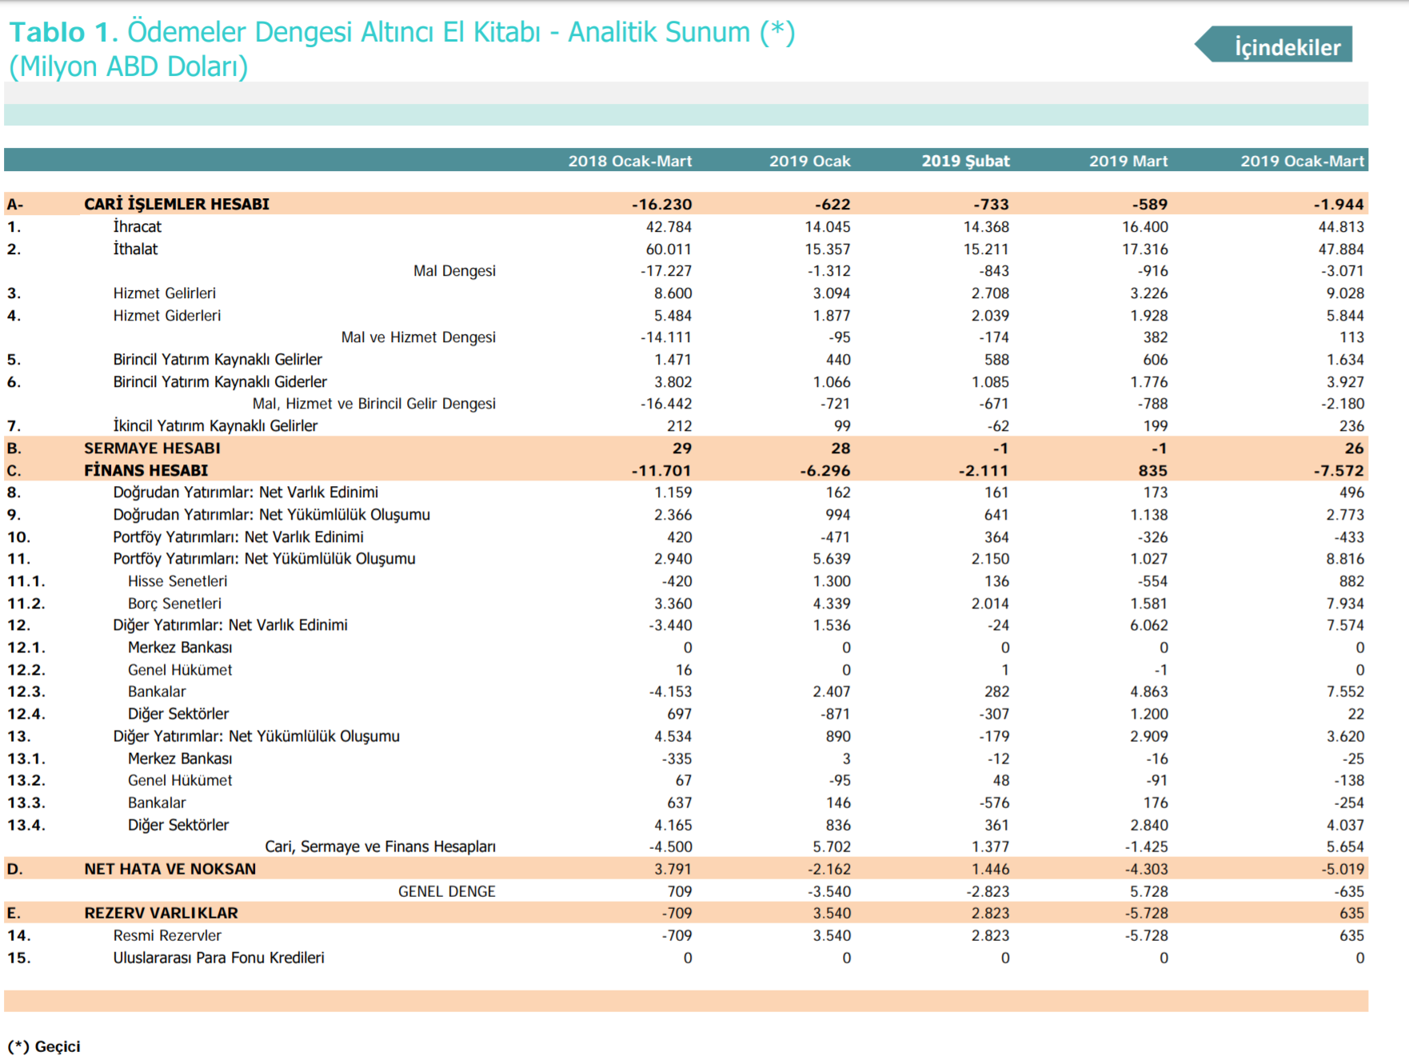1409x1060 pixels.
Task: Click Doğrudan Yatırımlar: Net Varlık Edinimi
Action: [245, 492]
